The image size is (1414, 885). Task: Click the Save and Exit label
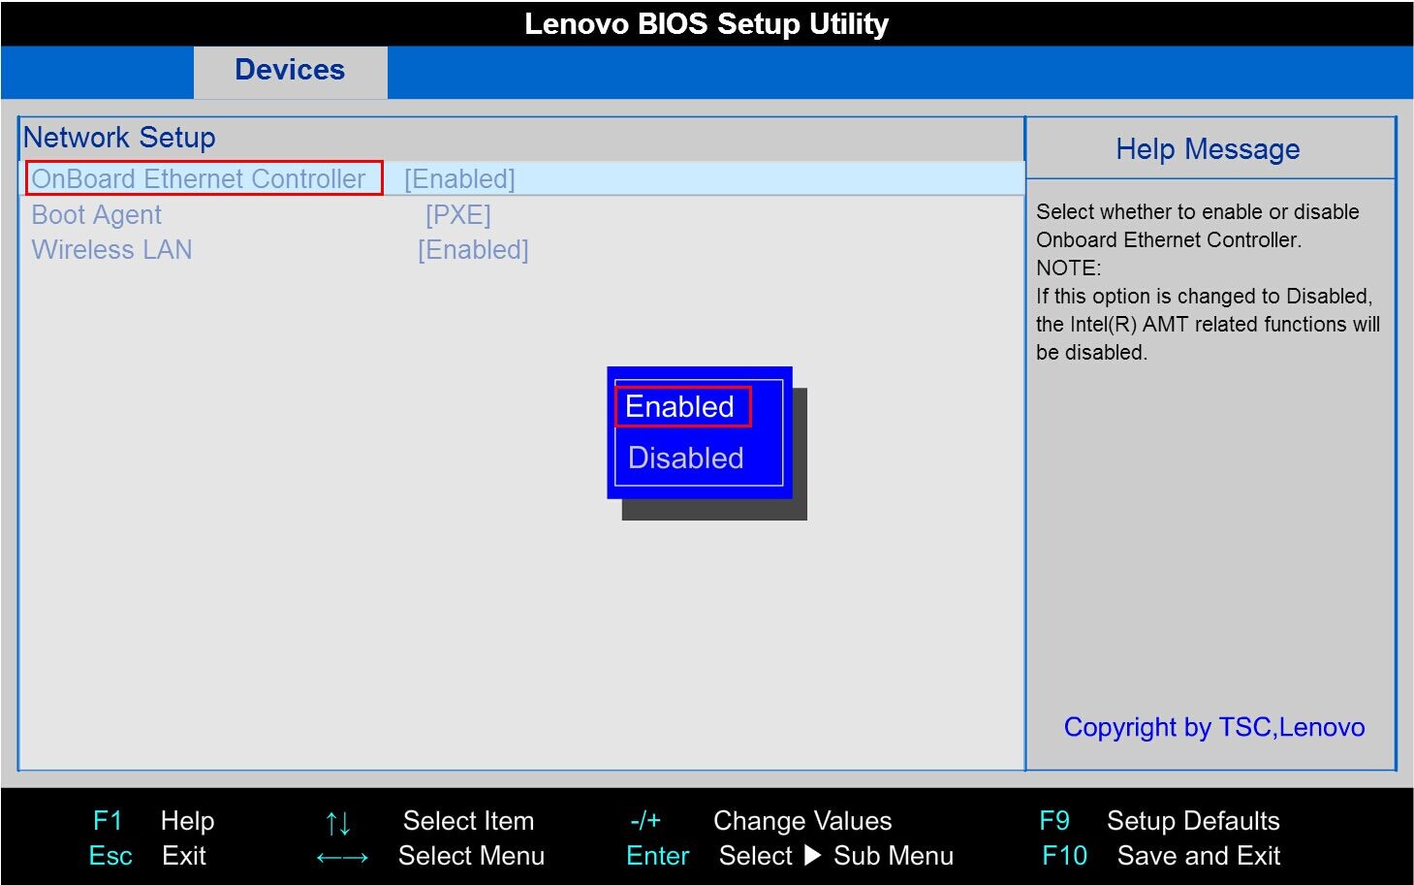click(x=1199, y=856)
